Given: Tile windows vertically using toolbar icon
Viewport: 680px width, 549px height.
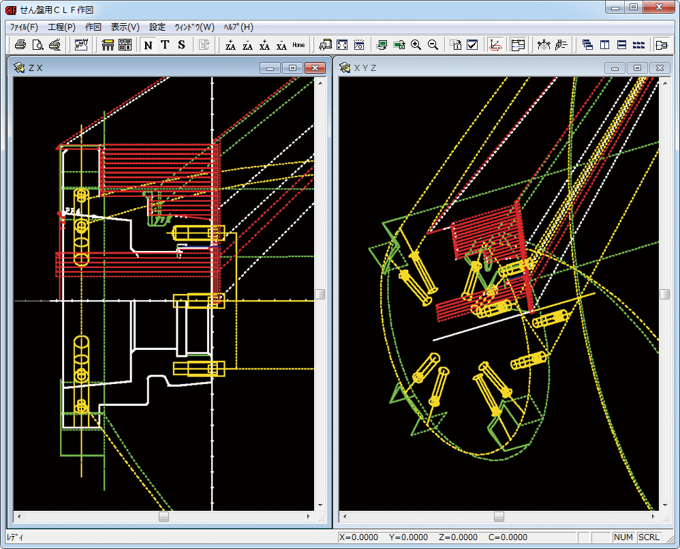Looking at the screenshot, I should point(604,45).
